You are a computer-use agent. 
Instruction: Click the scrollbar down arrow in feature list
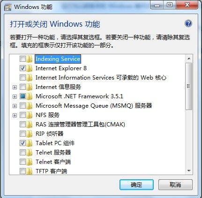point(189,171)
